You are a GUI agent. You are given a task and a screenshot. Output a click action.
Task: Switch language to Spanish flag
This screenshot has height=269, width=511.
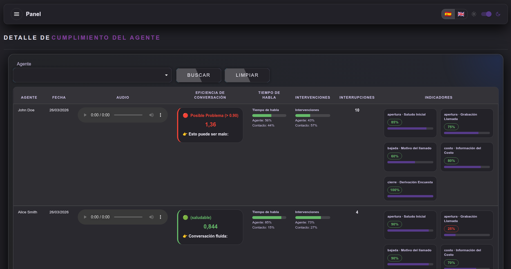click(x=448, y=14)
